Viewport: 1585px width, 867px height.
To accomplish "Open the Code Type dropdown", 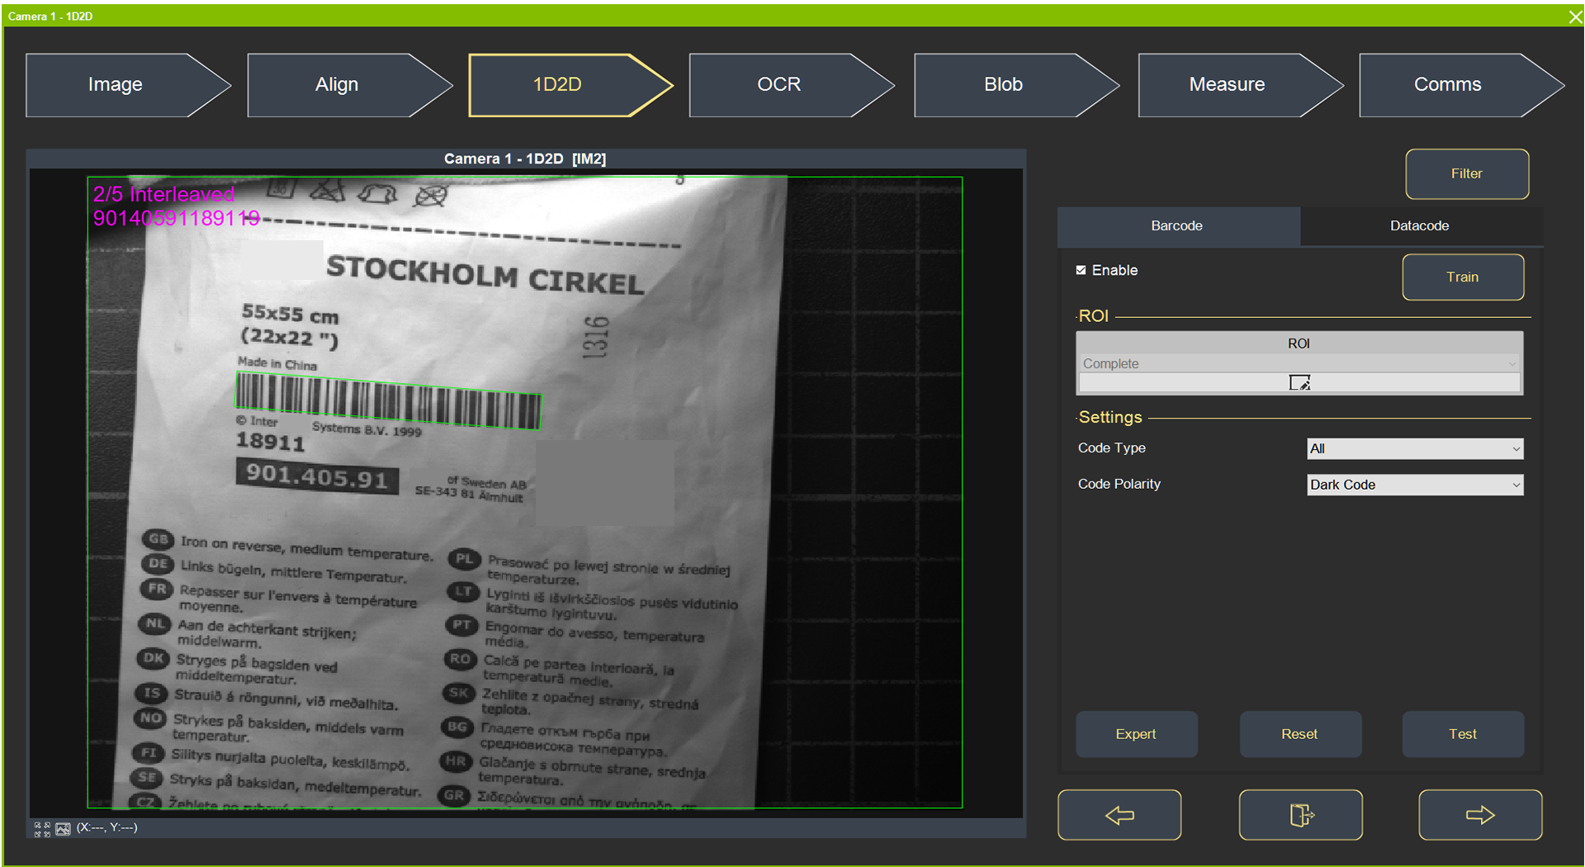I will click(x=1415, y=448).
